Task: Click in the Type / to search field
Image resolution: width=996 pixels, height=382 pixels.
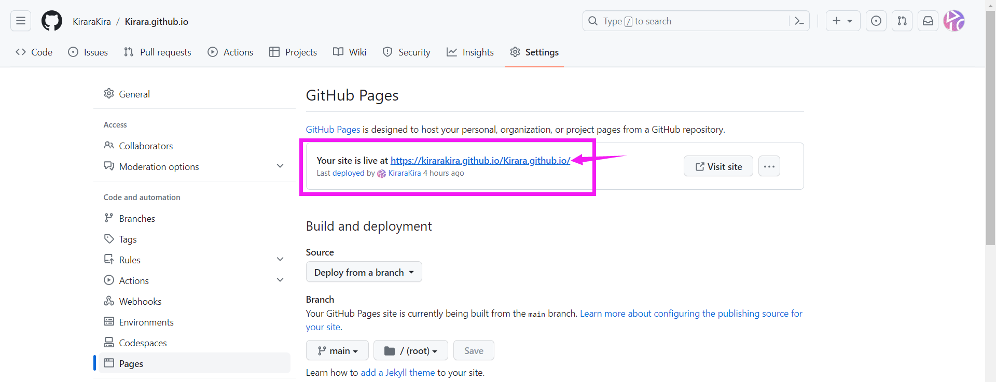Action: (x=695, y=21)
